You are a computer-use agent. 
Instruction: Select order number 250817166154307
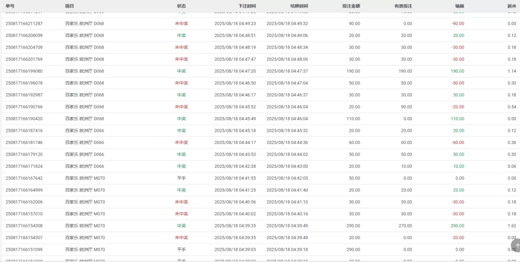pyautogui.click(x=24, y=238)
